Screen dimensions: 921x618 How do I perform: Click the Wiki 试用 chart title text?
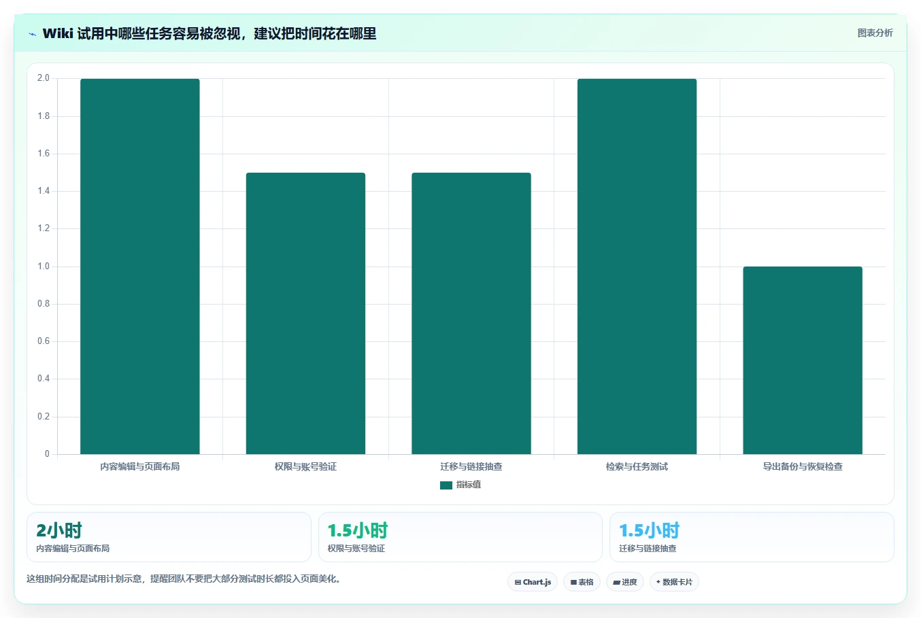point(210,34)
